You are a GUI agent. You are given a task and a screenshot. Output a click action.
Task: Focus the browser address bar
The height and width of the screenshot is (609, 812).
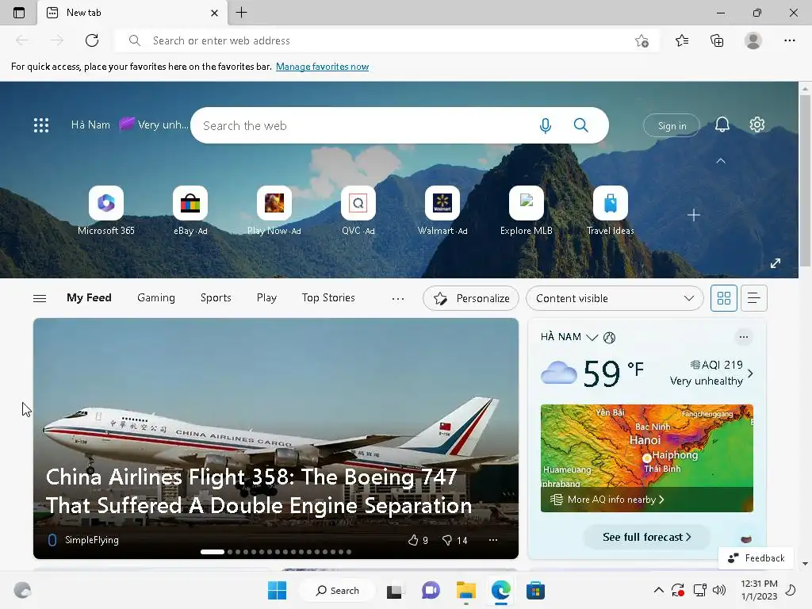point(386,40)
